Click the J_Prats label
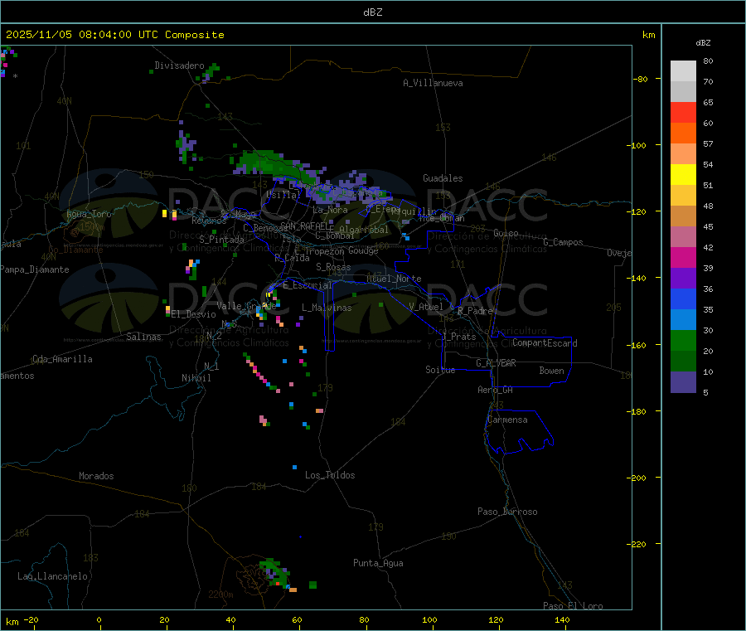This screenshot has height=631, width=746. coord(458,337)
